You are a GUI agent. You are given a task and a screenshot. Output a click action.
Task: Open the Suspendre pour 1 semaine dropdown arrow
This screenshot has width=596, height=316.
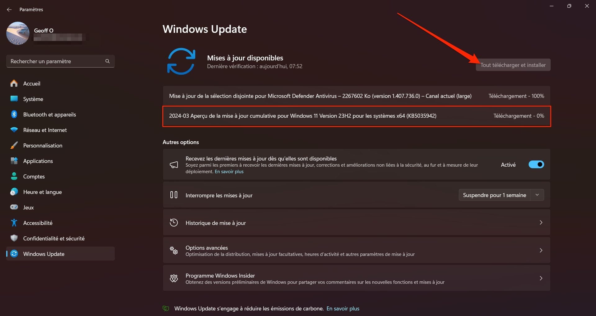[537, 195]
